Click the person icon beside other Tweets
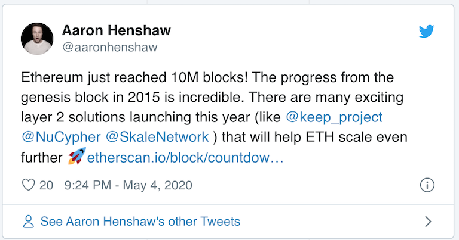The height and width of the screenshot is (240, 459). [28, 222]
